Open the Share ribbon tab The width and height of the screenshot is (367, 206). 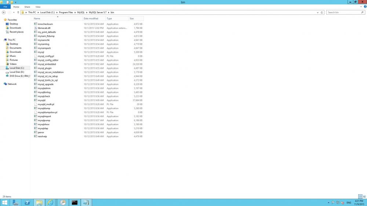pos(27,7)
